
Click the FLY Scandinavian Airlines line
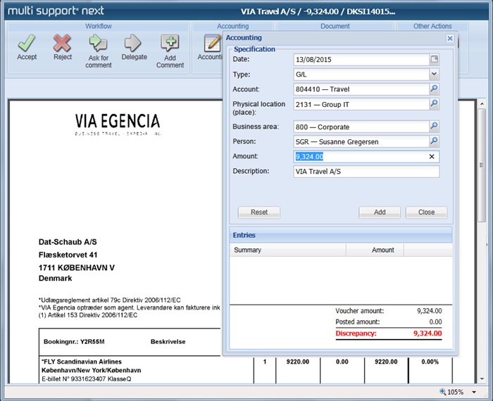(82, 362)
